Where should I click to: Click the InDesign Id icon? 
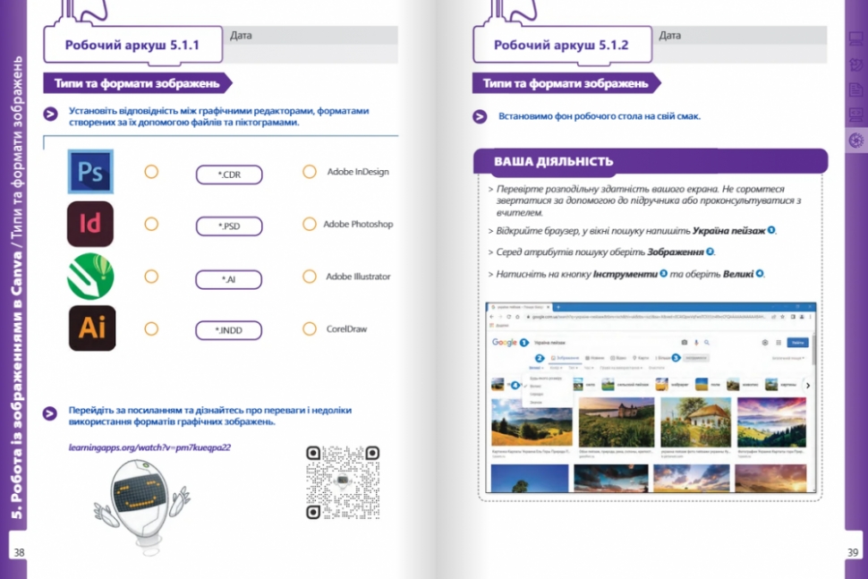(90, 224)
